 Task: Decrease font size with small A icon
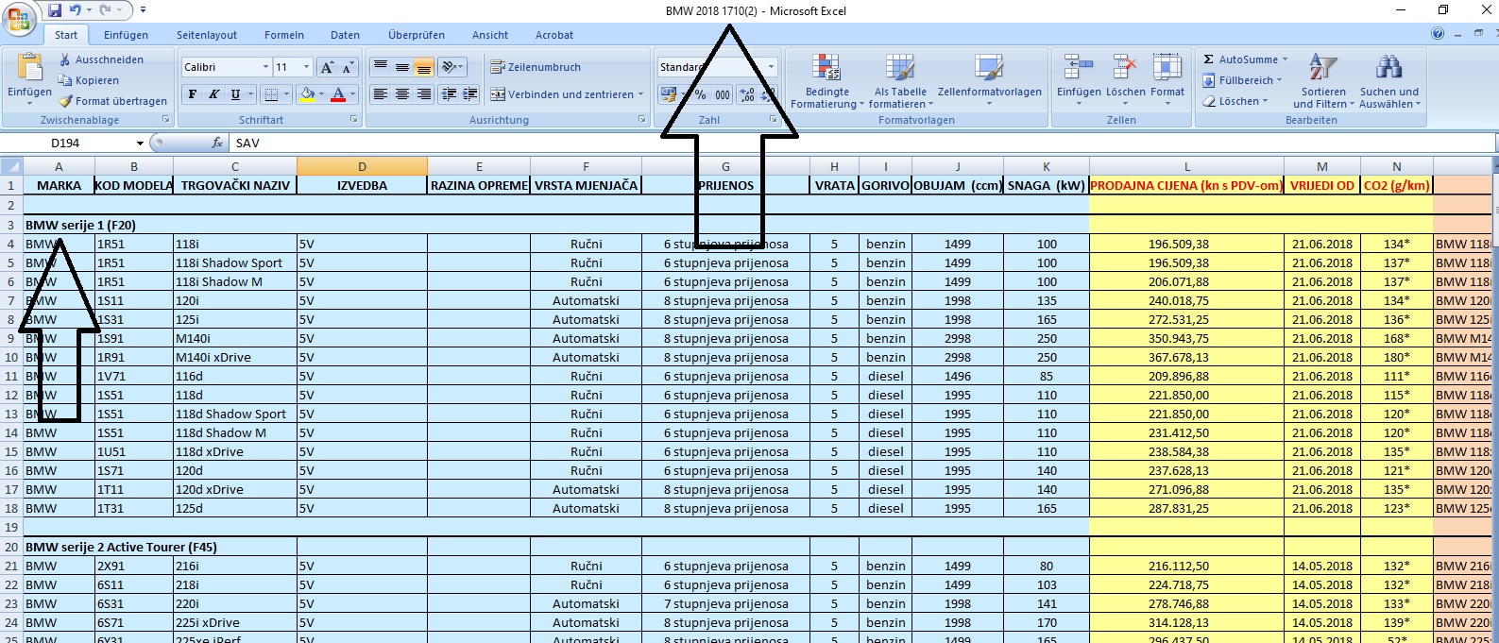click(348, 67)
